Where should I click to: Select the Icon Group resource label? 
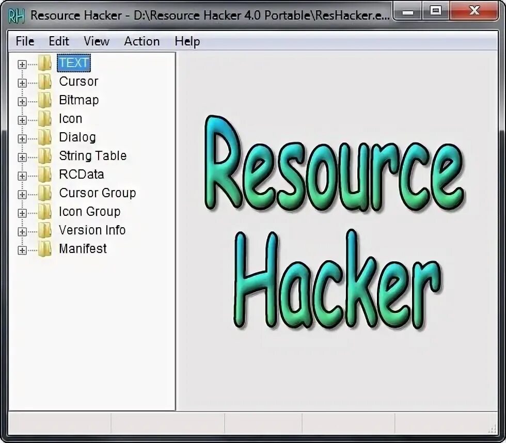(x=89, y=212)
